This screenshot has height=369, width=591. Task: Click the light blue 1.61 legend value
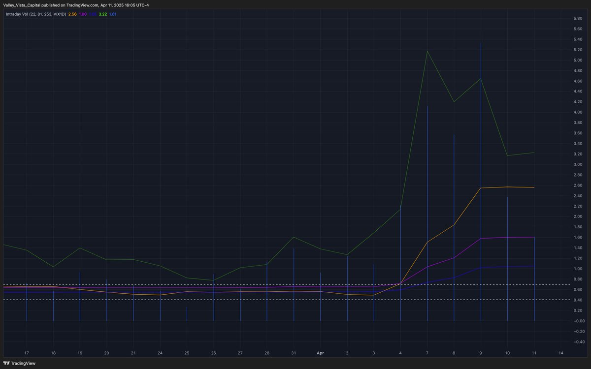coord(112,14)
